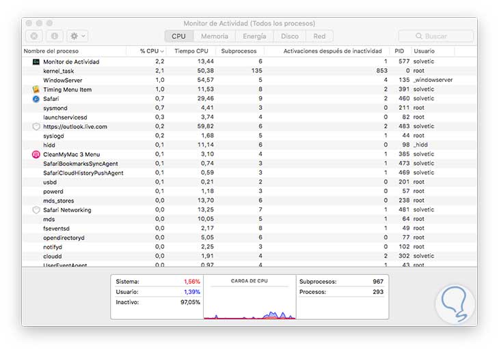
Task: Select the launchservicesd process row
Action: (x=249, y=117)
